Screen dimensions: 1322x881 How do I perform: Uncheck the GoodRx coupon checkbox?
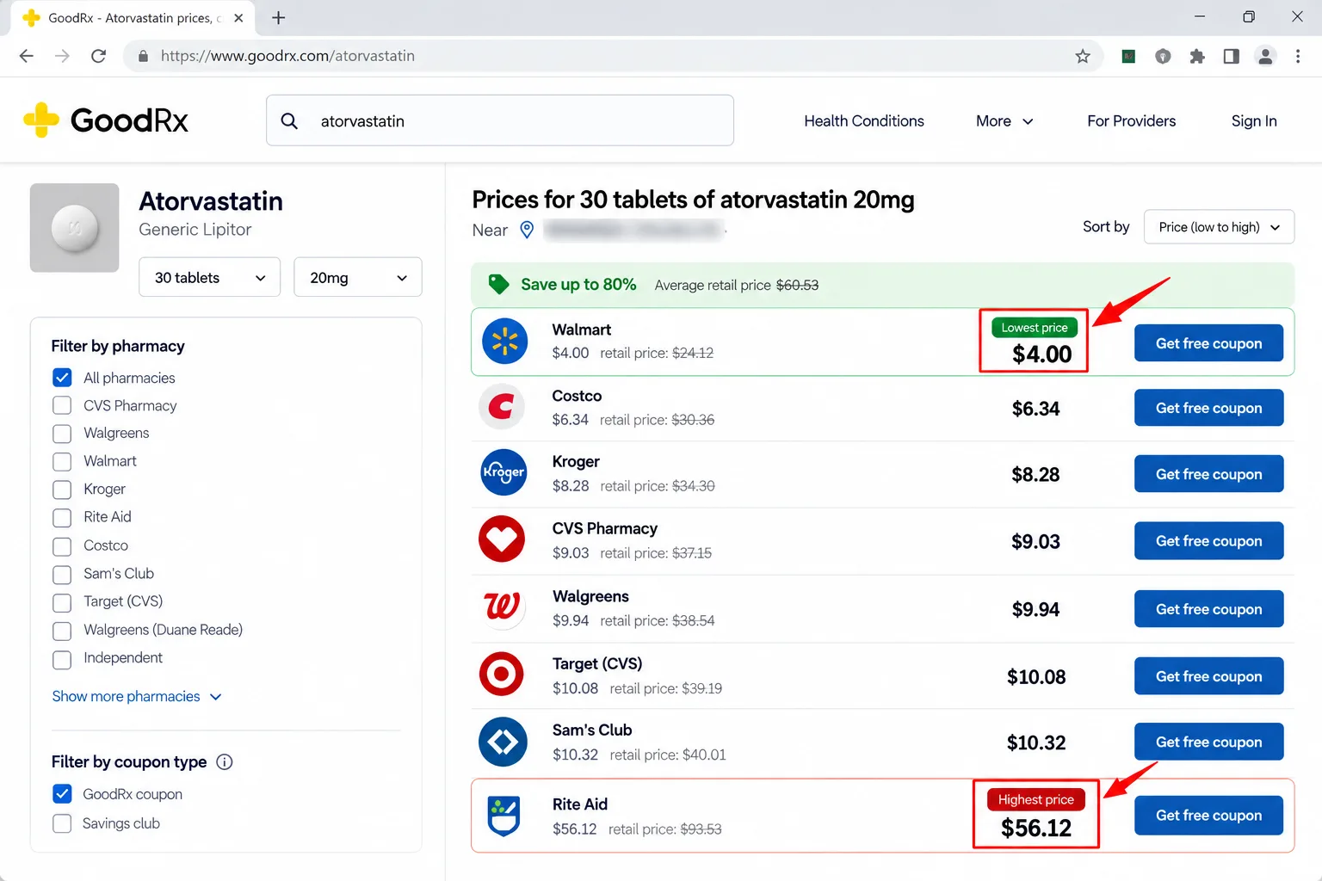[62, 793]
